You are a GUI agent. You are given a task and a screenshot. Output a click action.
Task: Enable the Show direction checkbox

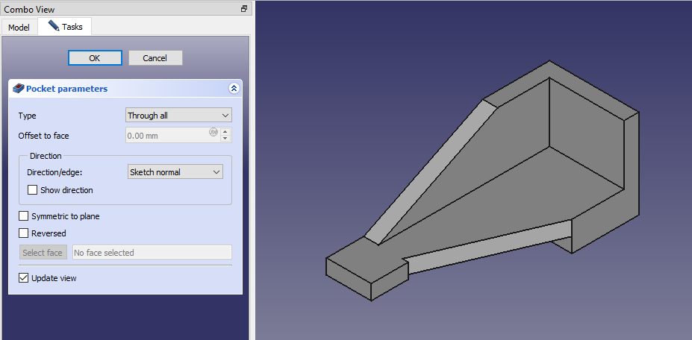32,190
